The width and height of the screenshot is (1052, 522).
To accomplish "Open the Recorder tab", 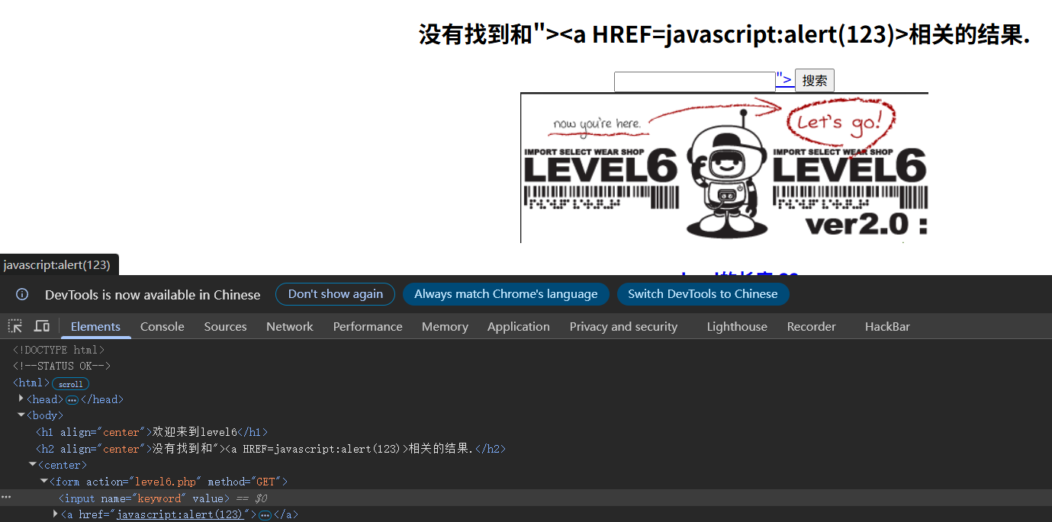I will (x=812, y=326).
